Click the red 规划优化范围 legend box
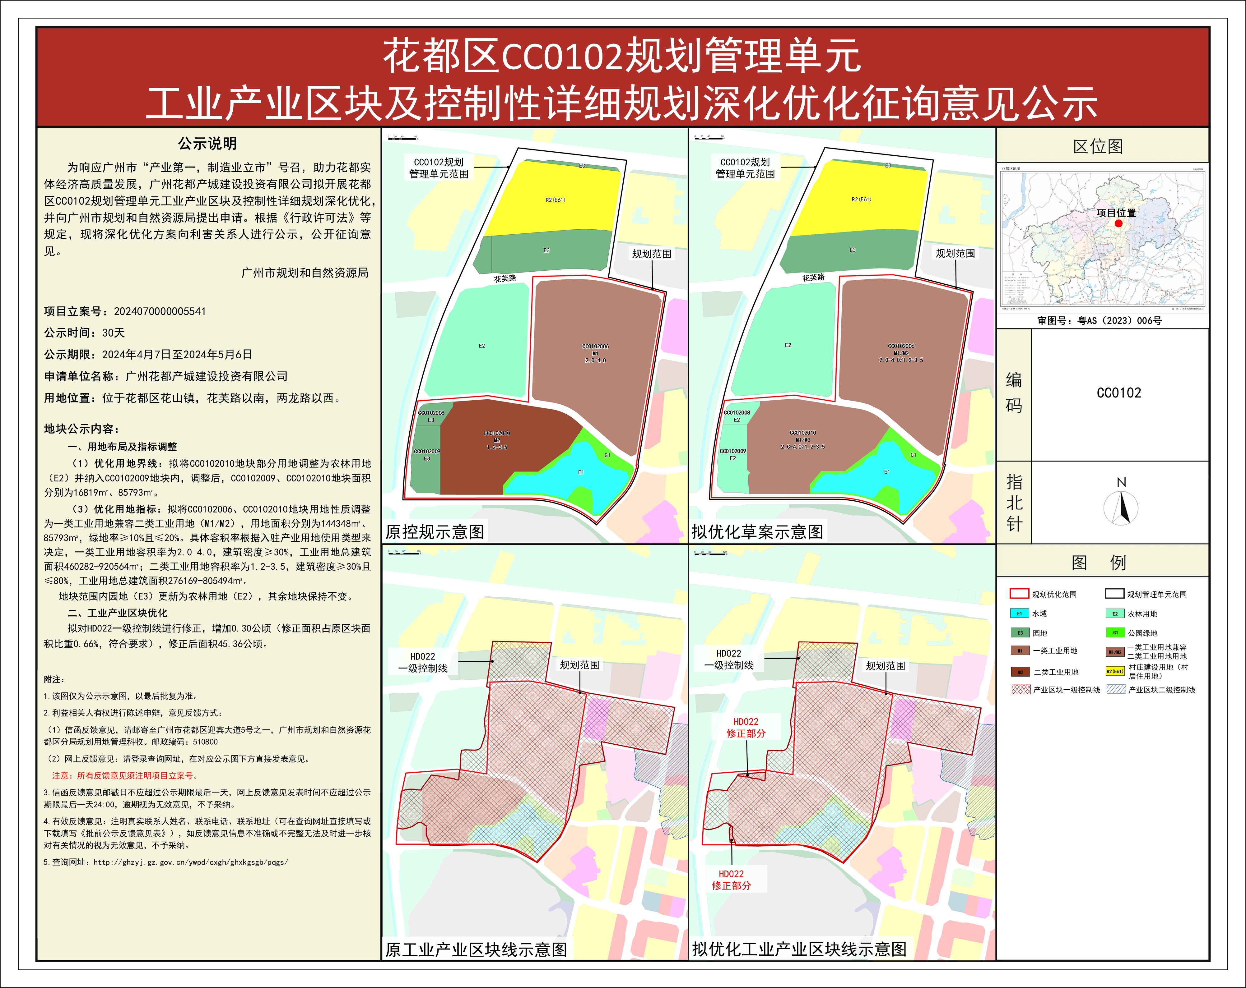 [1019, 594]
